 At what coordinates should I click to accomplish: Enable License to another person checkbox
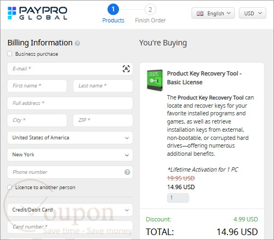[x=10, y=187]
